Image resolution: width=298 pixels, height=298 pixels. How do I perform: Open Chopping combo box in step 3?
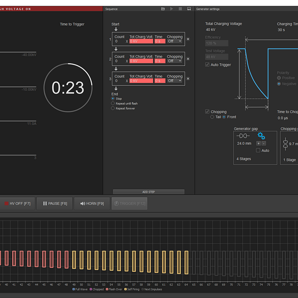pyautogui.click(x=175, y=81)
